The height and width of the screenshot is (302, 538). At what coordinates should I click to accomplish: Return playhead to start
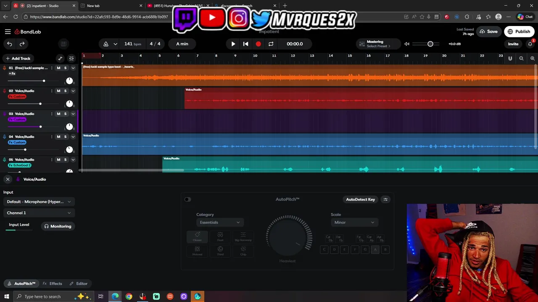tap(246, 44)
